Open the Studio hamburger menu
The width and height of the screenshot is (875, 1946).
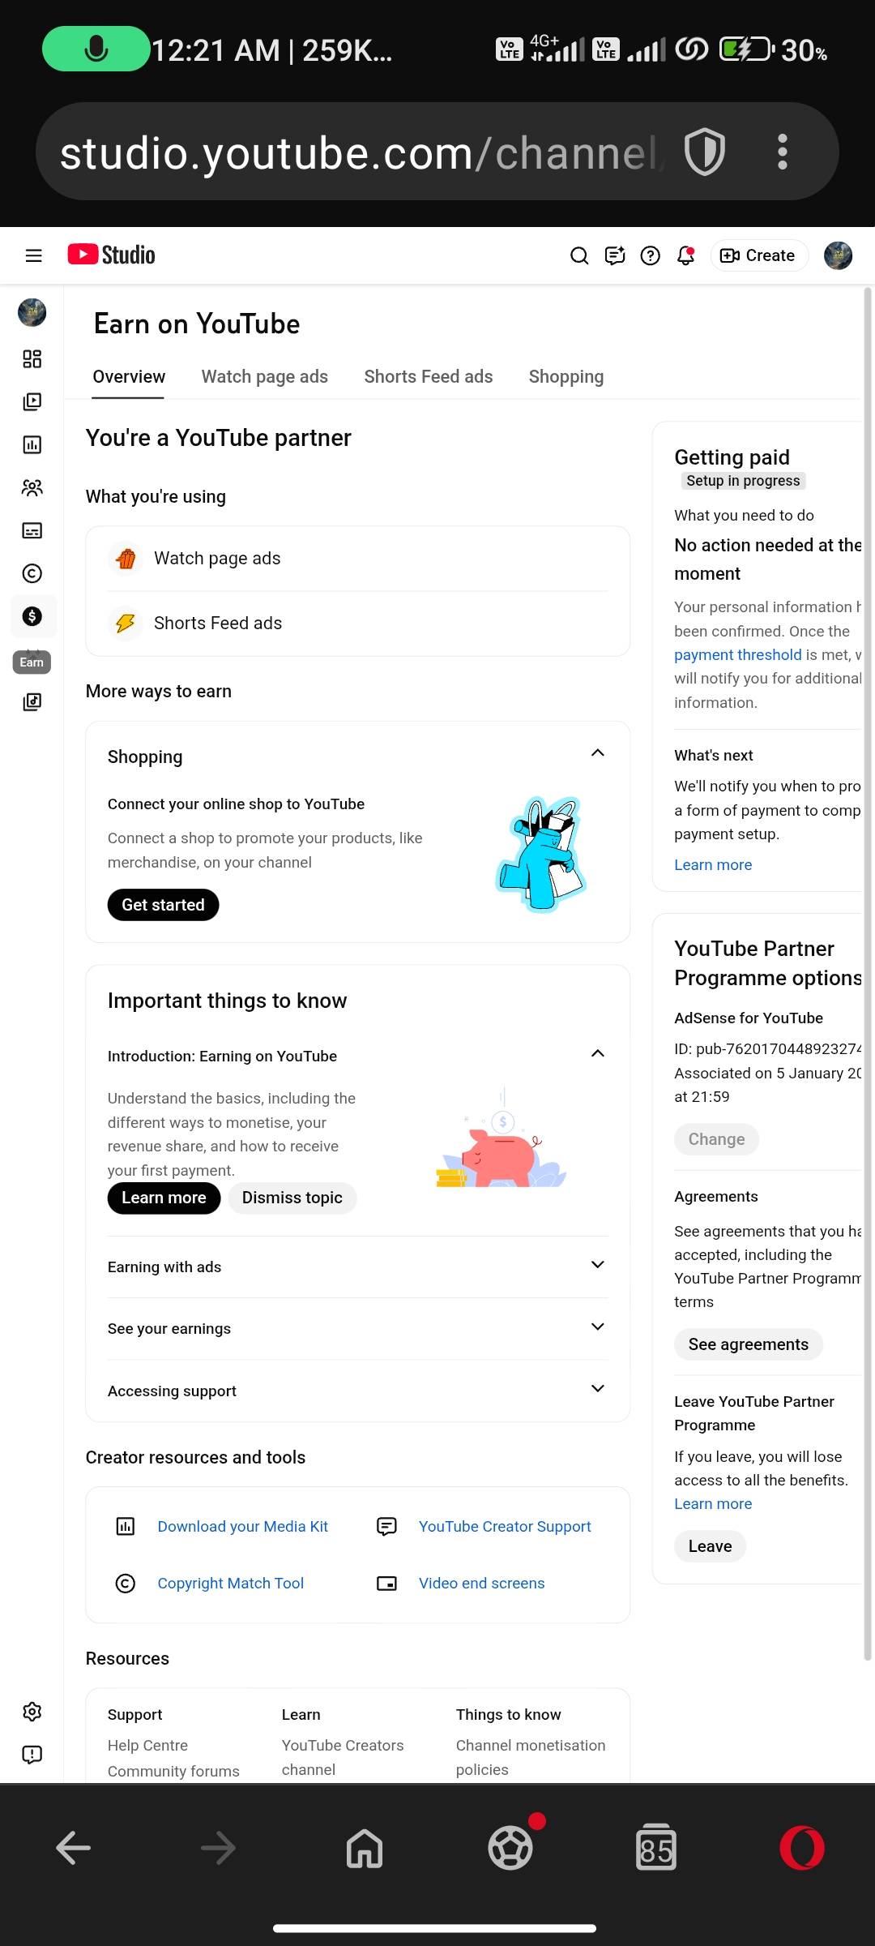click(33, 256)
